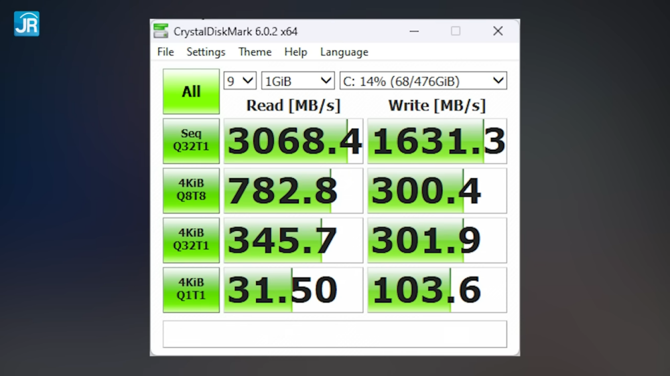Start the Seq Q32T1 test
The width and height of the screenshot is (670, 376).
[x=191, y=141]
